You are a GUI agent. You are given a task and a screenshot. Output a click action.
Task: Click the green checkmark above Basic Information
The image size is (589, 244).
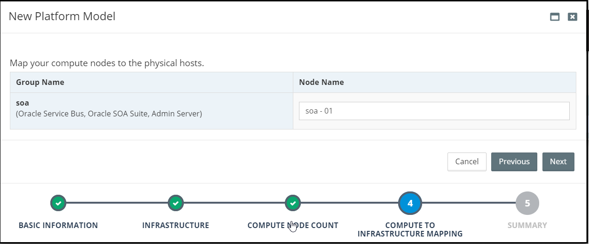[x=58, y=203]
